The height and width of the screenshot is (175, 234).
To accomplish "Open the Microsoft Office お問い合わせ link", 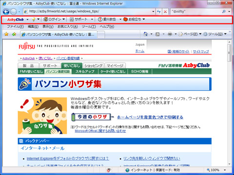I will (100, 131).
